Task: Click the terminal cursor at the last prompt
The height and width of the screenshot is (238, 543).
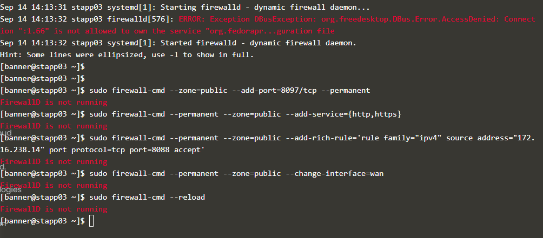Action: point(91,221)
